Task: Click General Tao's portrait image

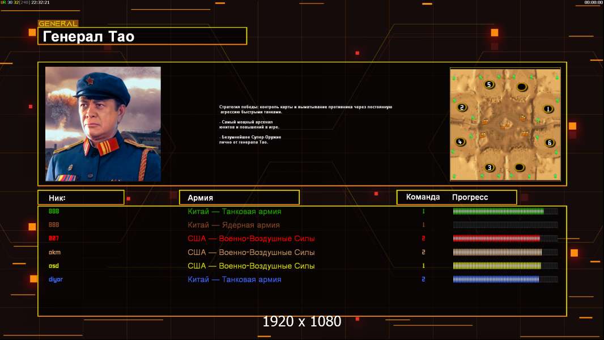Action: pos(103,124)
